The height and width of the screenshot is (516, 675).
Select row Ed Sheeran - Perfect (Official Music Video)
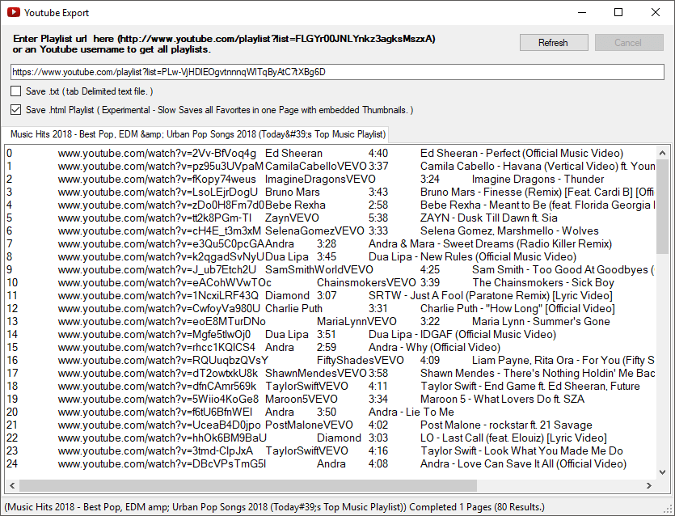(x=331, y=154)
